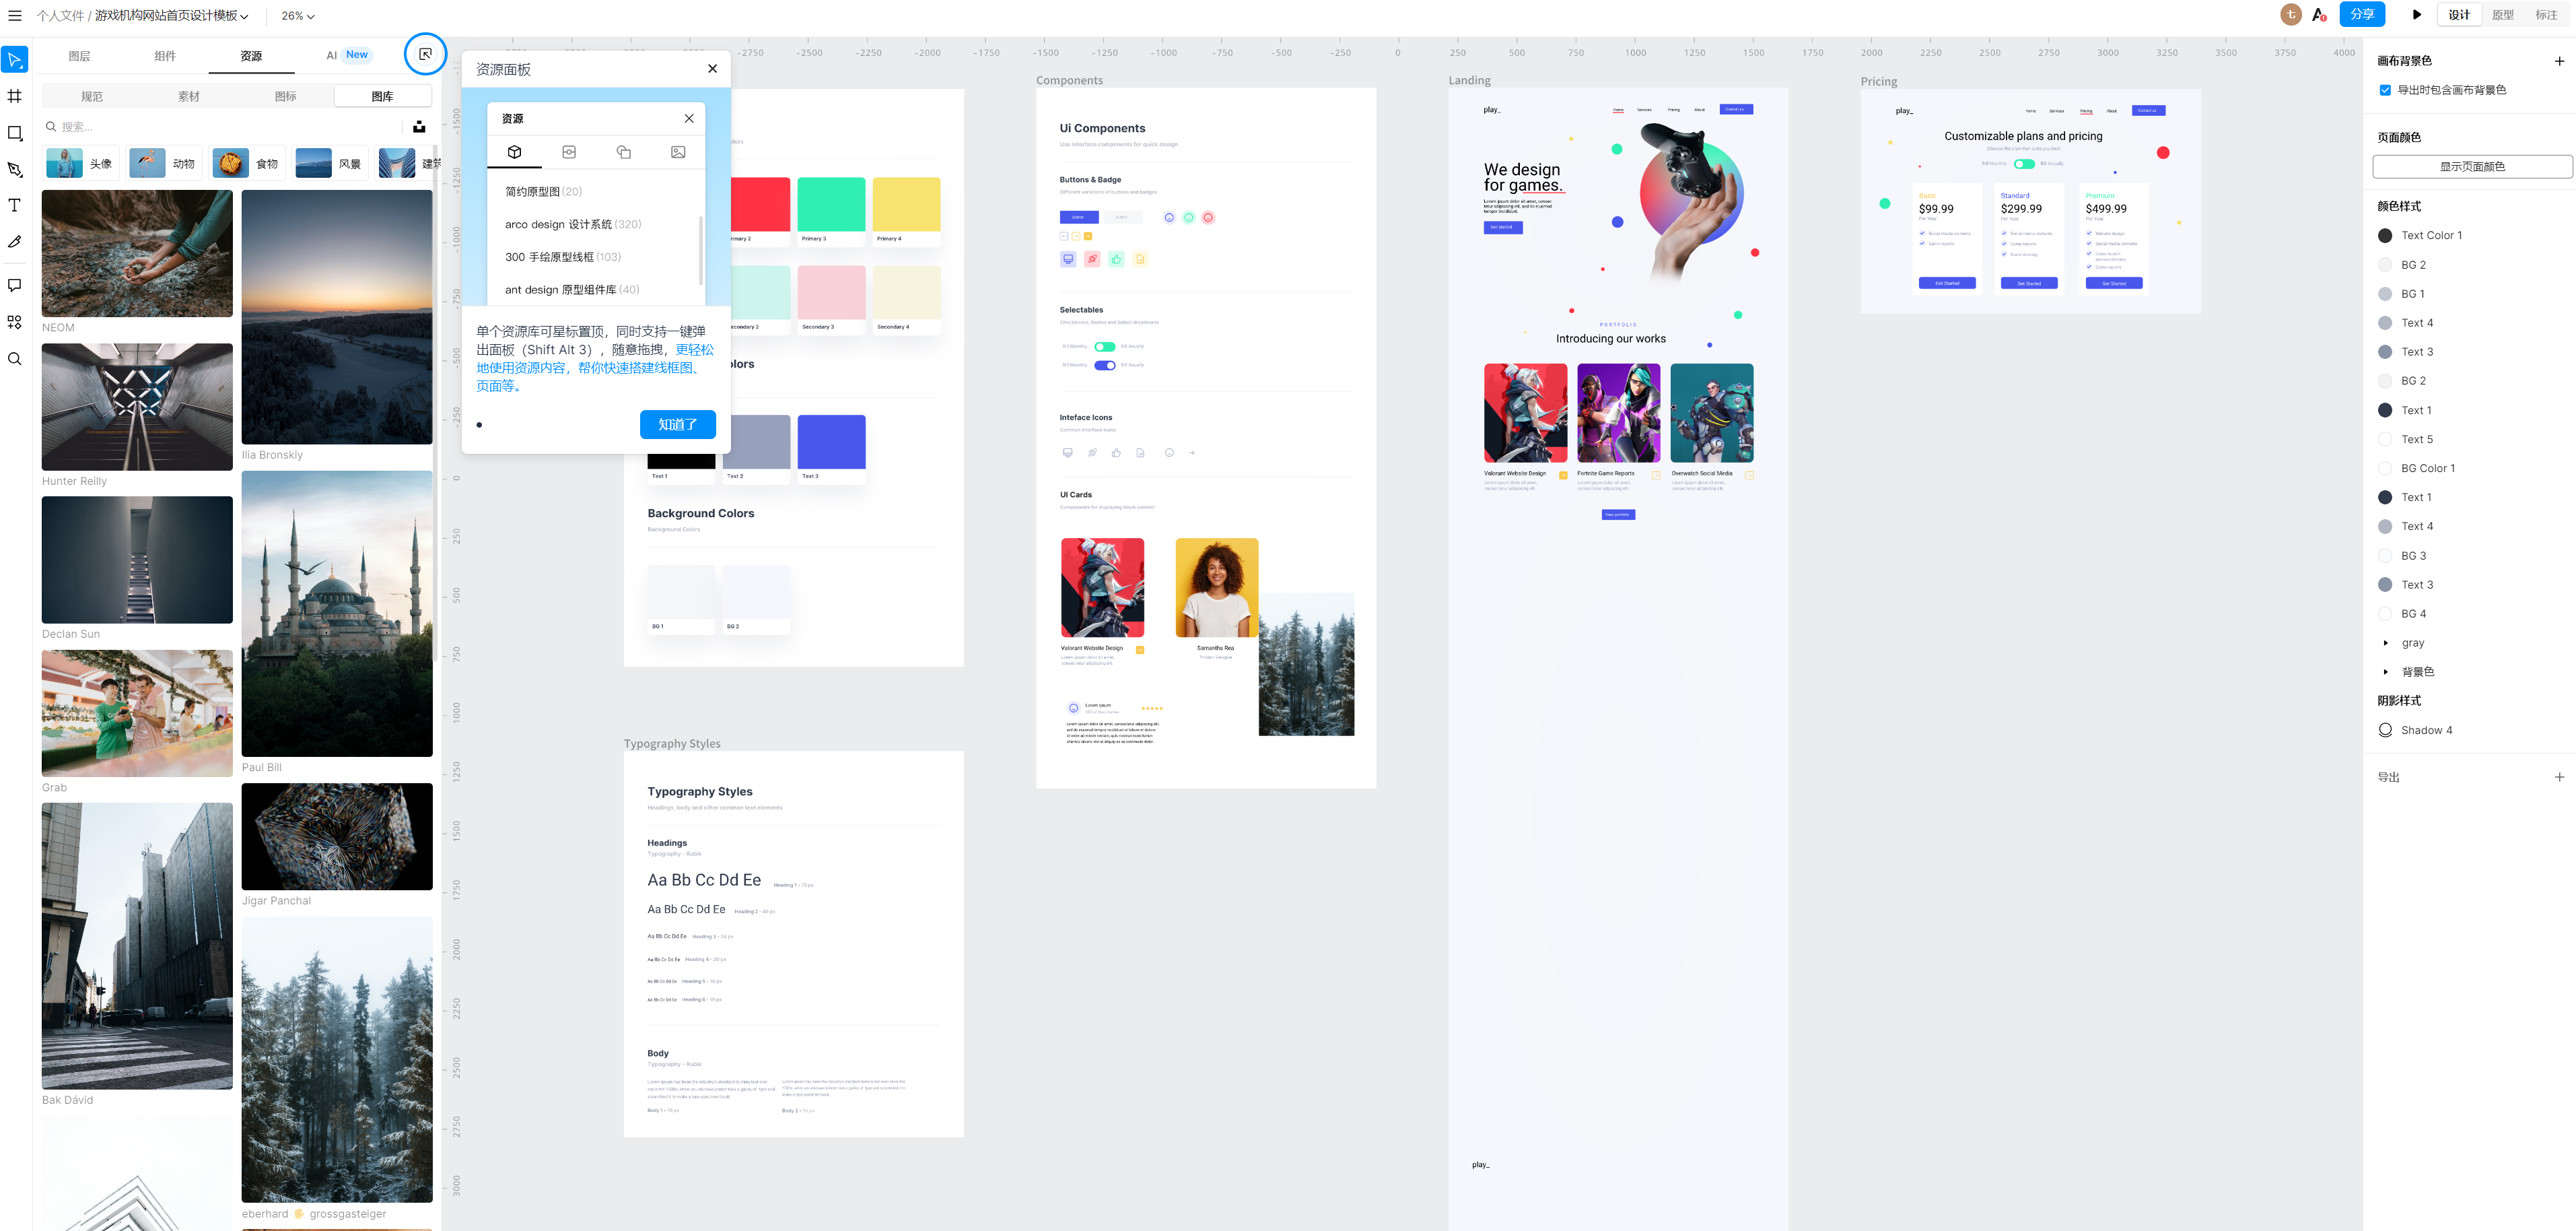Click the frame/artboard tool icon
2576x1231 pixels.
tap(18, 92)
